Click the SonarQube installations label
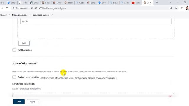The width and height of the screenshot is (189, 106). 24,84
